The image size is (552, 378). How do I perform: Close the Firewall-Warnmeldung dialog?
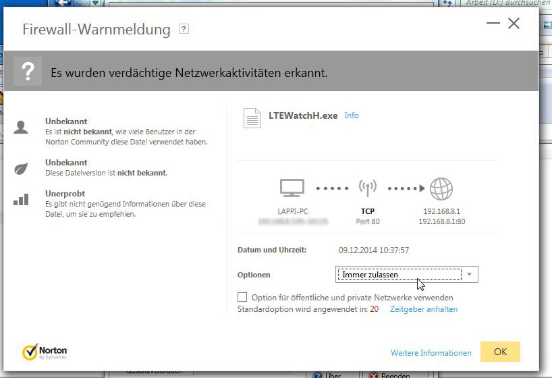tap(514, 23)
